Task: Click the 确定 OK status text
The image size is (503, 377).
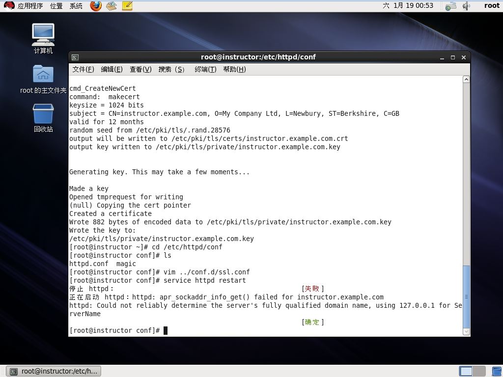Action: [312, 322]
